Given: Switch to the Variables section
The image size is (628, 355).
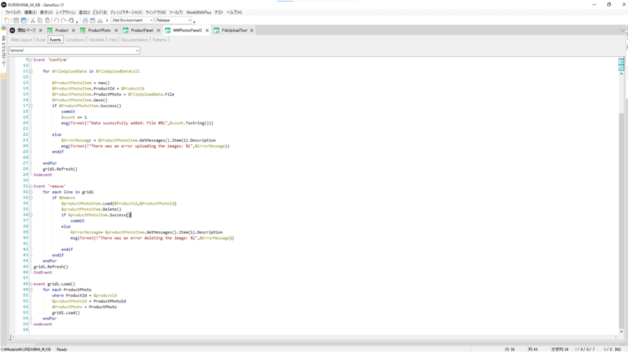Looking at the screenshot, I should pyautogui.click(x=96, y=40).
